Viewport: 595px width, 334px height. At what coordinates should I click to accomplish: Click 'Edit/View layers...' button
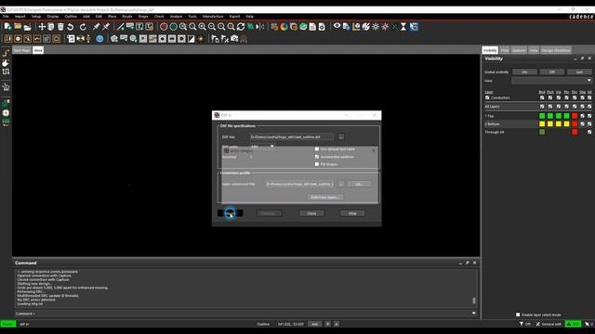324,198
